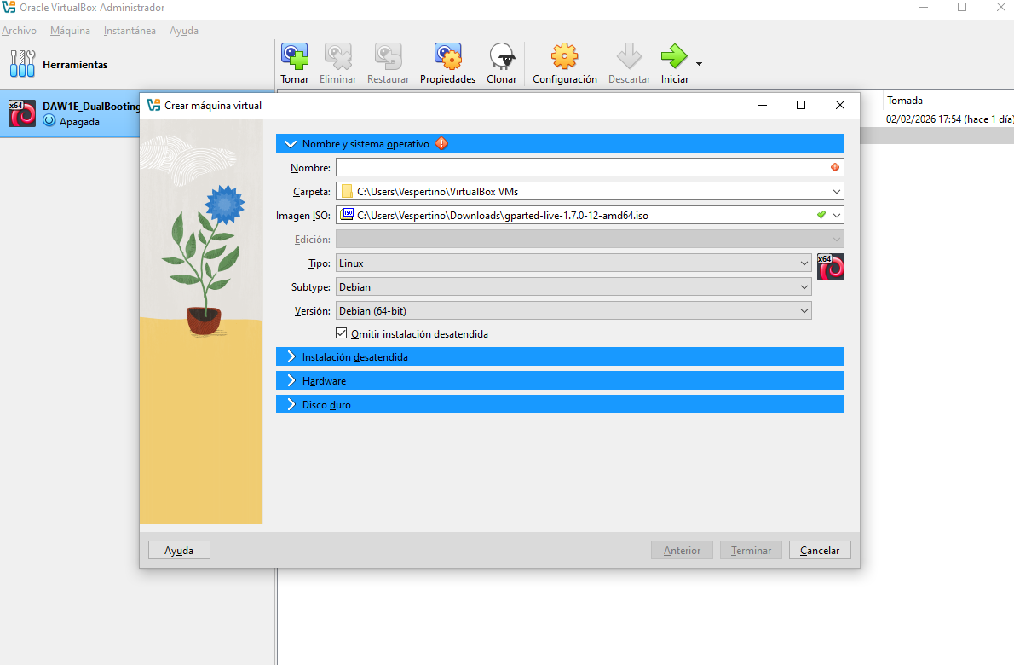Click the VirtualBox logo in the main title bar
The height and width of the screenshot is (665, 1014).
tap(9, 7)
